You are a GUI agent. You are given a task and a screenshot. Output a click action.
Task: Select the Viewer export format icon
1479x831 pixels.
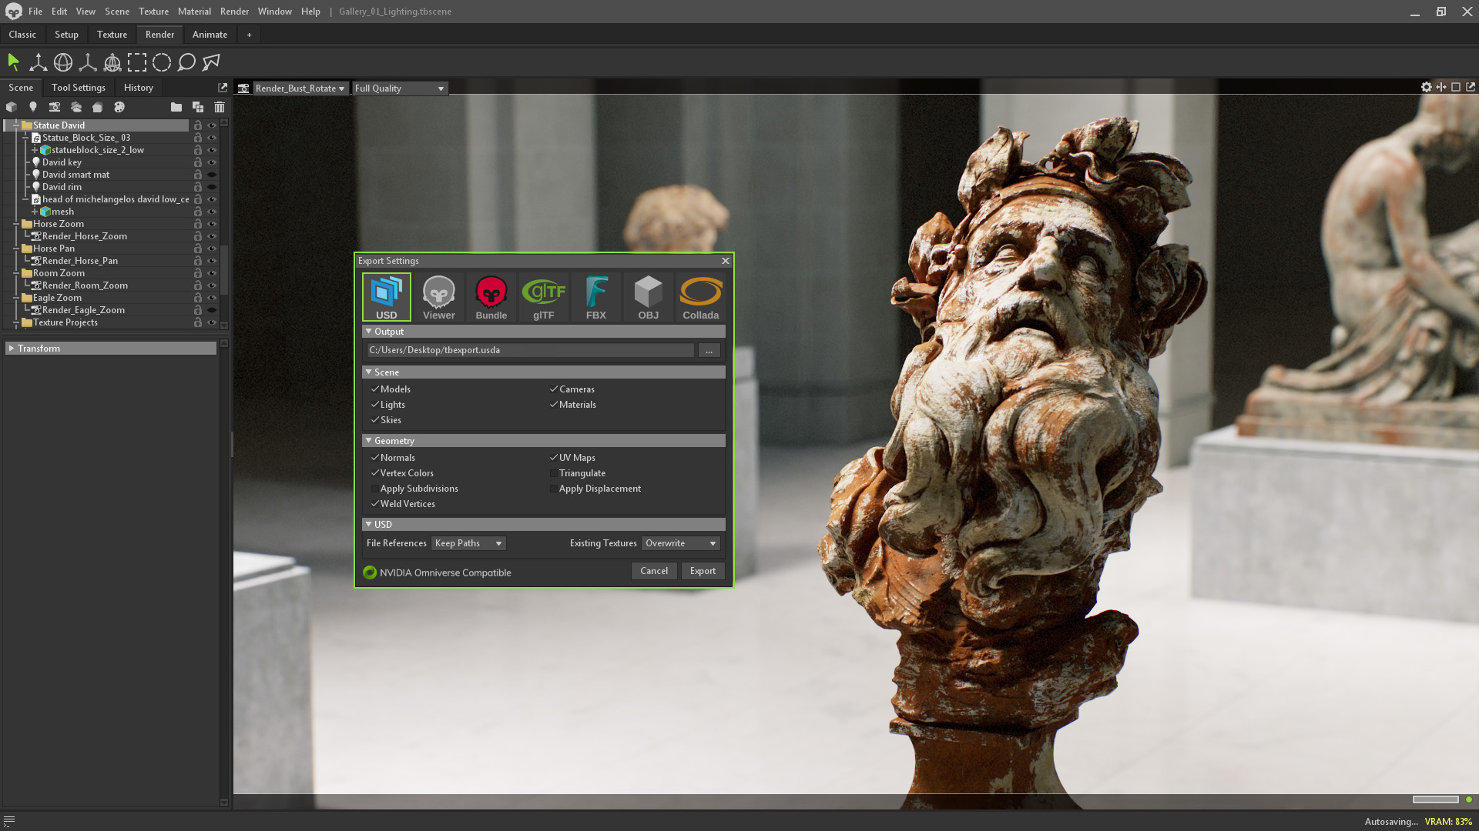(438, 297)
